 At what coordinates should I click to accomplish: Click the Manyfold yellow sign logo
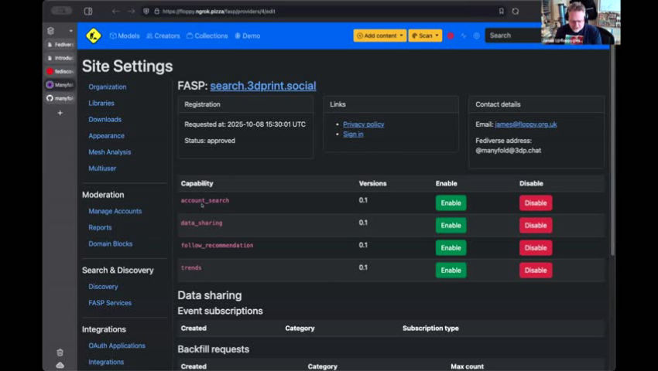point(94,36)
